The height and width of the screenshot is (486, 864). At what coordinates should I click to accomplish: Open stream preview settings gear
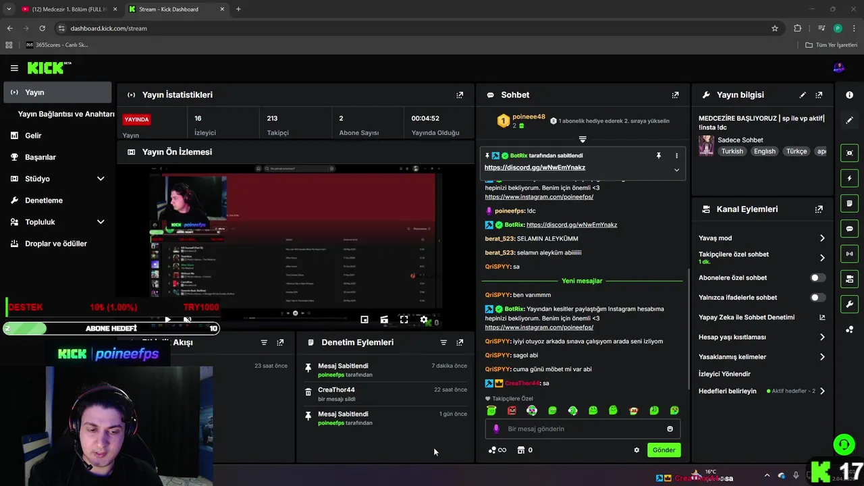point(424,319)
